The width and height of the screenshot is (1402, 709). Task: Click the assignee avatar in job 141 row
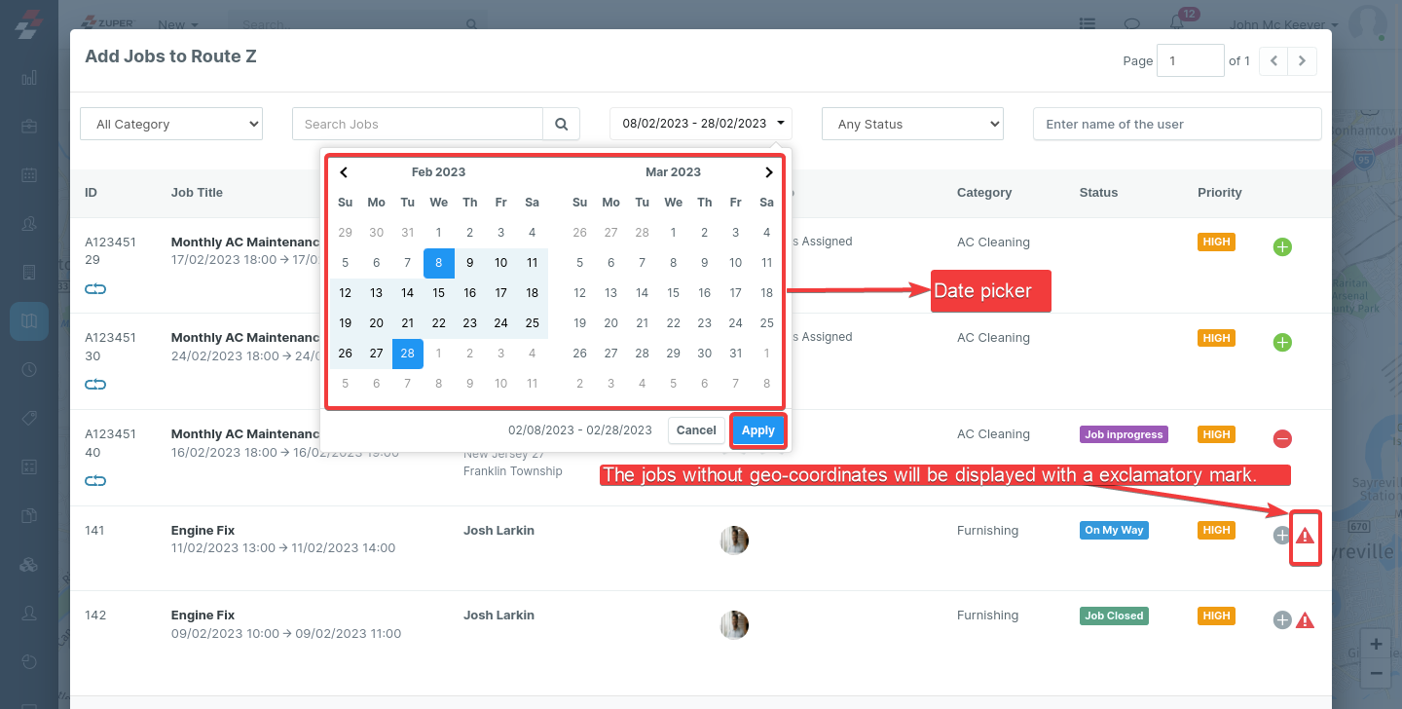(734, 541)
